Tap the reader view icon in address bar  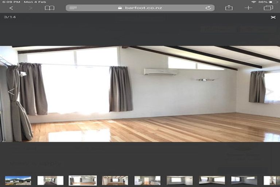[73, 8]
